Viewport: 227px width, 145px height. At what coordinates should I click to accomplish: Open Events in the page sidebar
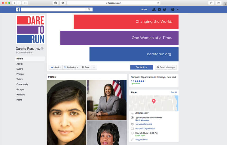click(20, 69)
